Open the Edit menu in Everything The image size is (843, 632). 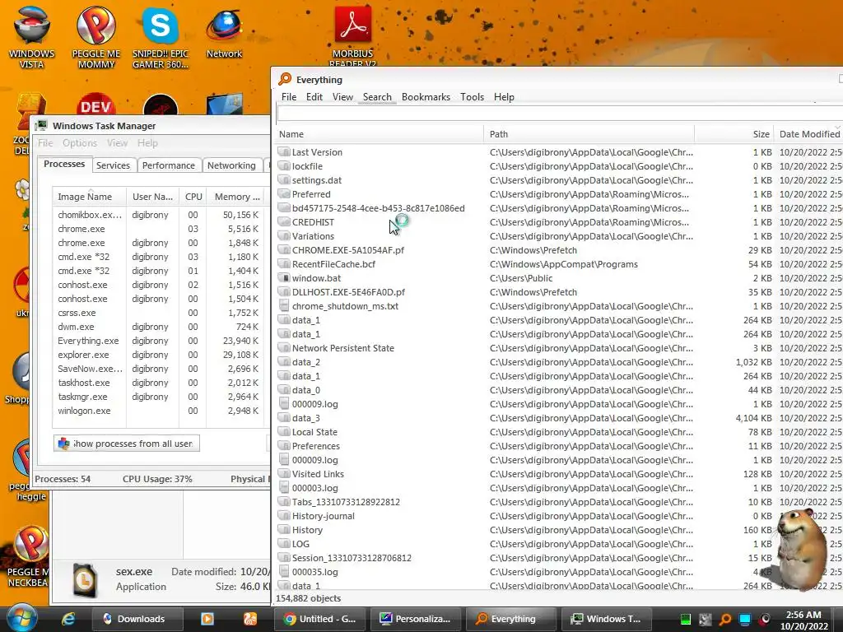coord(314,97)
